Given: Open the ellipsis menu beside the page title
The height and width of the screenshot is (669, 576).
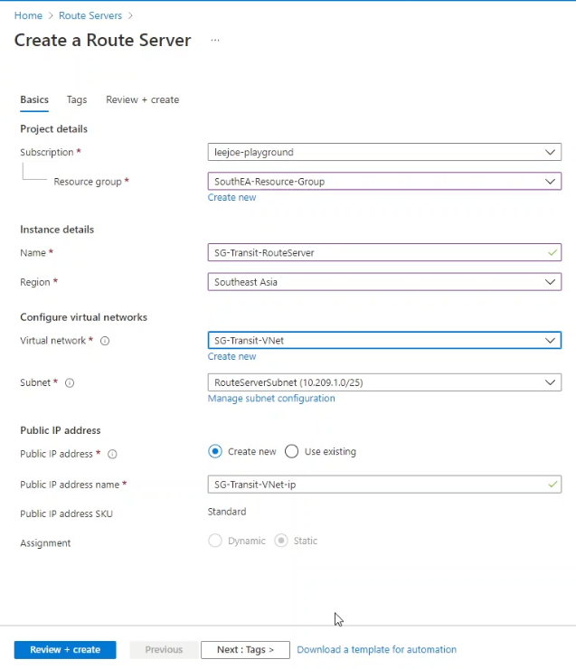Looking at the screenshot, I should 215,40.
